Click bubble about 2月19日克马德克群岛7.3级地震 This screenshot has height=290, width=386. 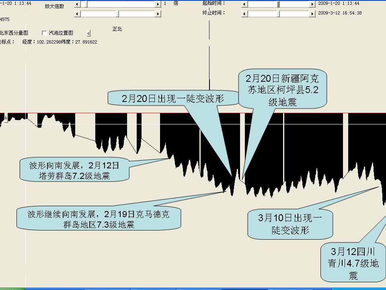coord(99,219)
